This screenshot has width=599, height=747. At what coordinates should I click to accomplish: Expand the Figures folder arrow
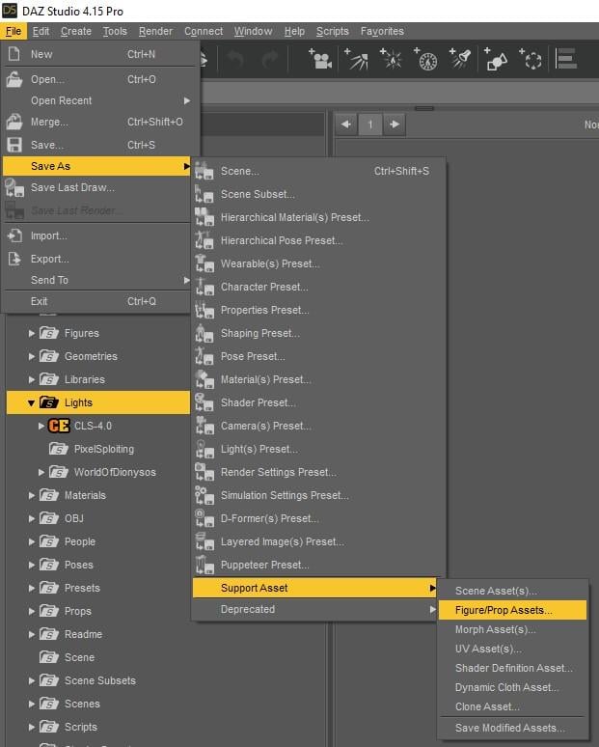(32, 334)
